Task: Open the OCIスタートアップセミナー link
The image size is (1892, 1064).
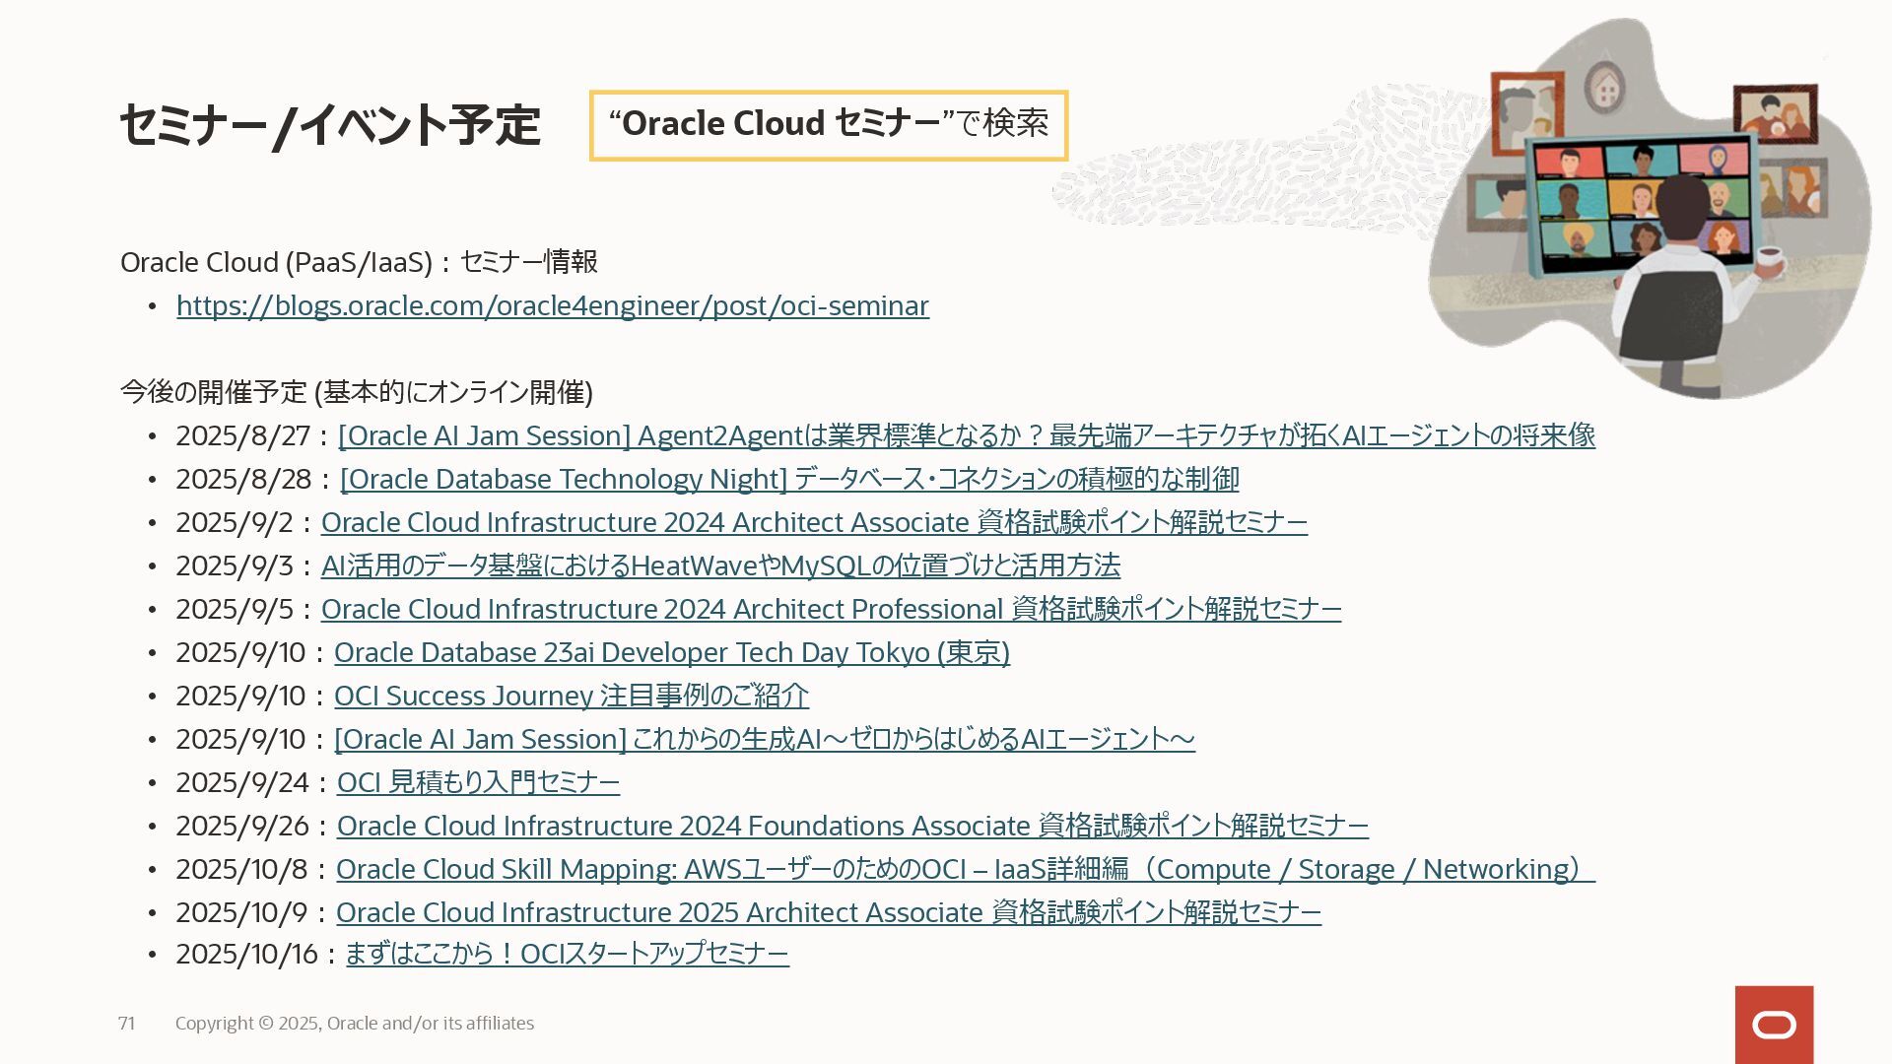Action: tap(568, 954)
